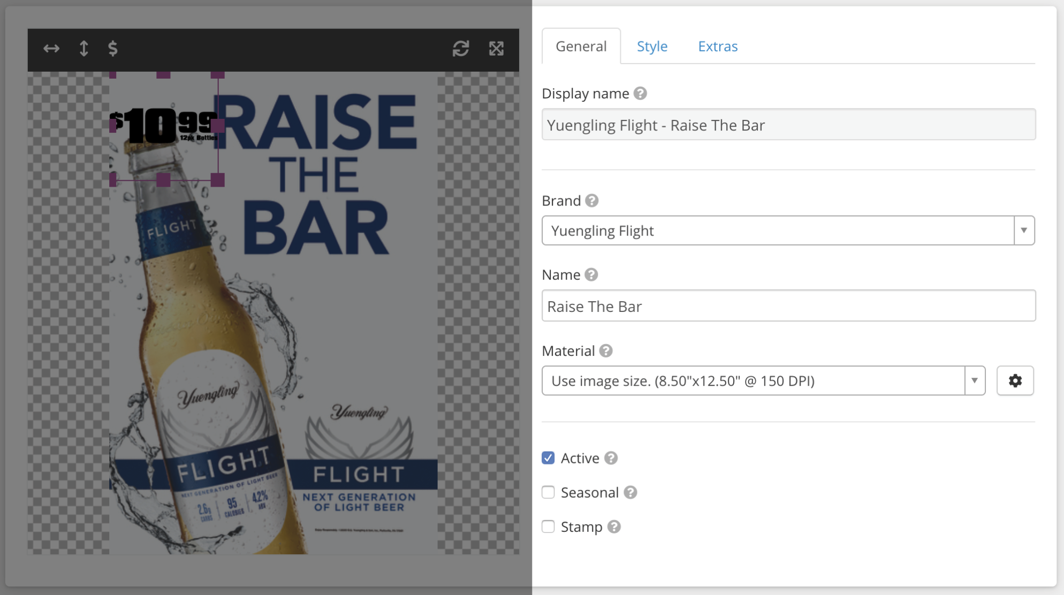
Task: Click the $10.99 price overlay on poster
Action: (163, 126)
